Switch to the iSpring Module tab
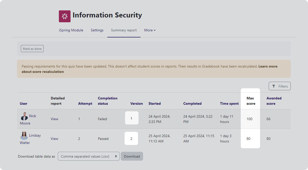308x170 pixels. tap(71, 30)
